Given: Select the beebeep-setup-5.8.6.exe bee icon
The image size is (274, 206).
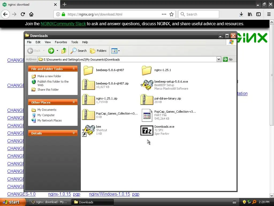Looking at the screenshot, I should [x=147, y=85].
